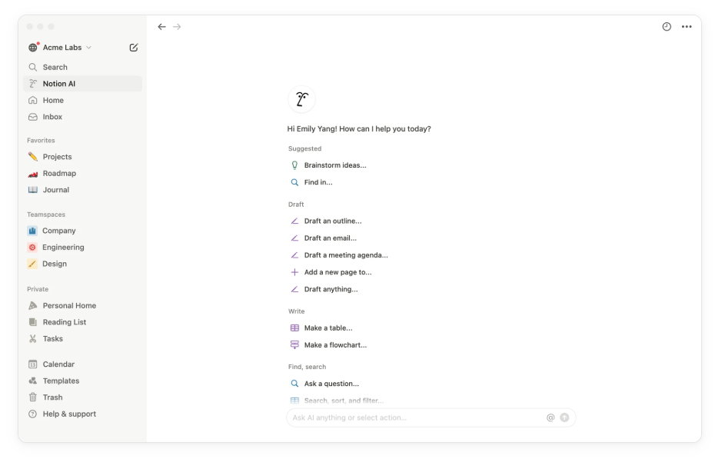725x459 pixels.
Task: Open the Projects favorite page
Action: (82, 157)
